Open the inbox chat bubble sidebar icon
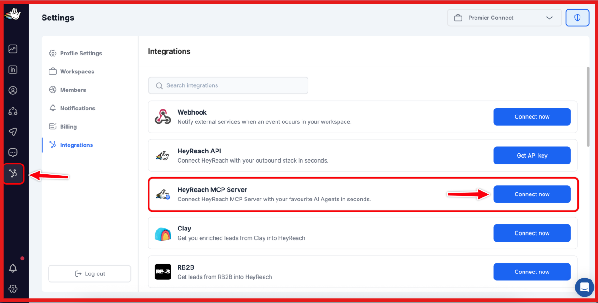The height and width of the screenshot is (303, 598). click(13, 153)
